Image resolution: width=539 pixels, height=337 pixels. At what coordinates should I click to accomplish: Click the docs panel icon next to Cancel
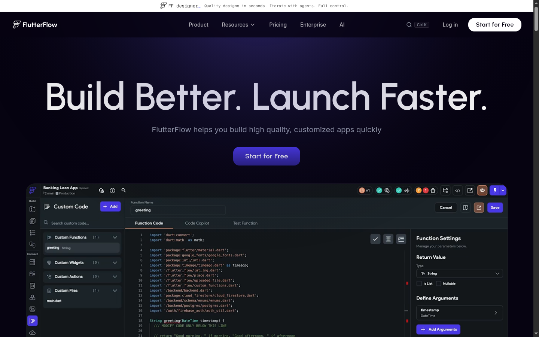(x=466, y=207)
